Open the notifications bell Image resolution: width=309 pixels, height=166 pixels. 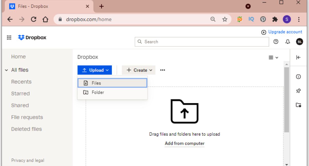click(288, 41)
